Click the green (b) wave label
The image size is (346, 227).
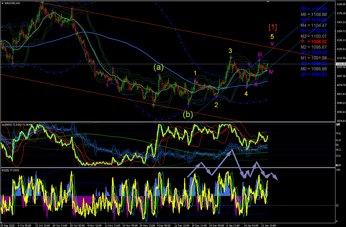coord(188,115)
